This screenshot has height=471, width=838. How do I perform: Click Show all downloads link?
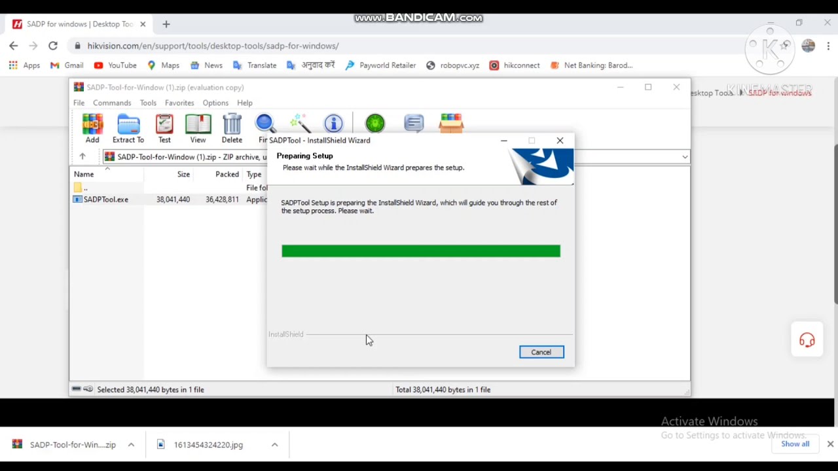click(x=795, y=444)
